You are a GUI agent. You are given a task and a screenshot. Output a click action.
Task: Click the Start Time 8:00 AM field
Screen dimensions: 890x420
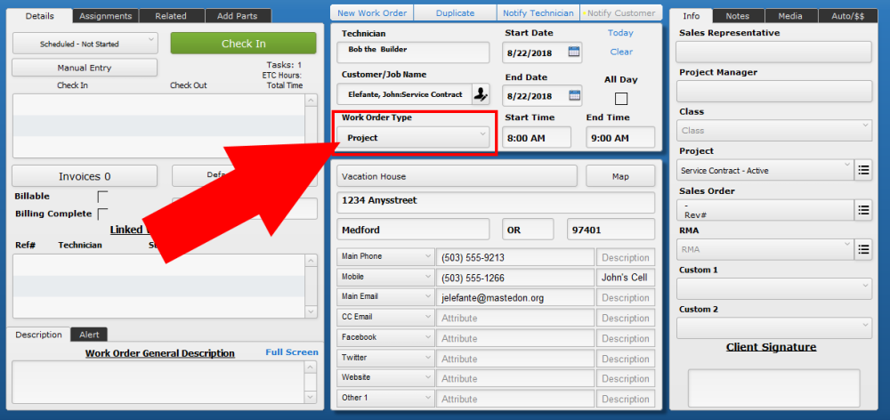pos(537,137)
